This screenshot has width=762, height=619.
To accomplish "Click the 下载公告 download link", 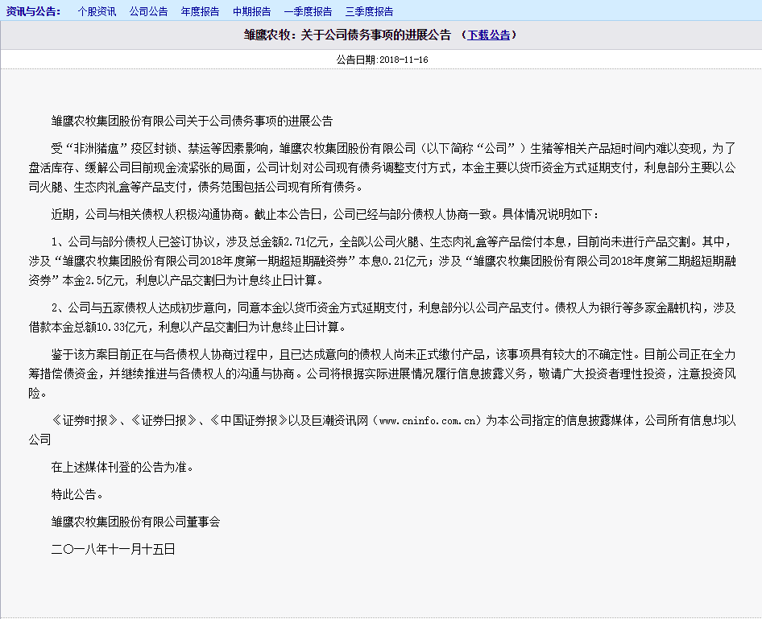I will (488, 35).
